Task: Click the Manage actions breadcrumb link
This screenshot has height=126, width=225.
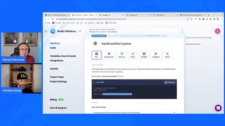Action: click(94, 32)
